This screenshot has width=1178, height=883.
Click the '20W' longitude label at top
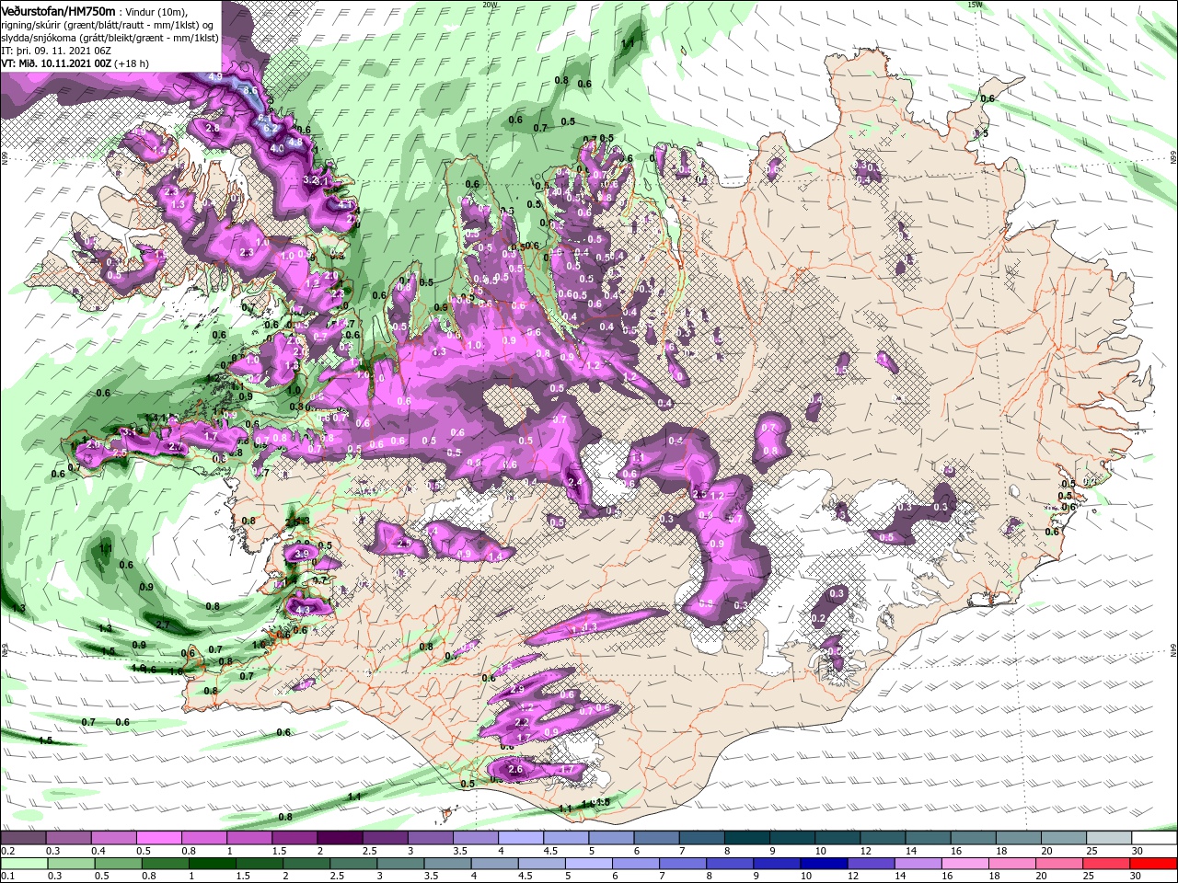(490, 4)
